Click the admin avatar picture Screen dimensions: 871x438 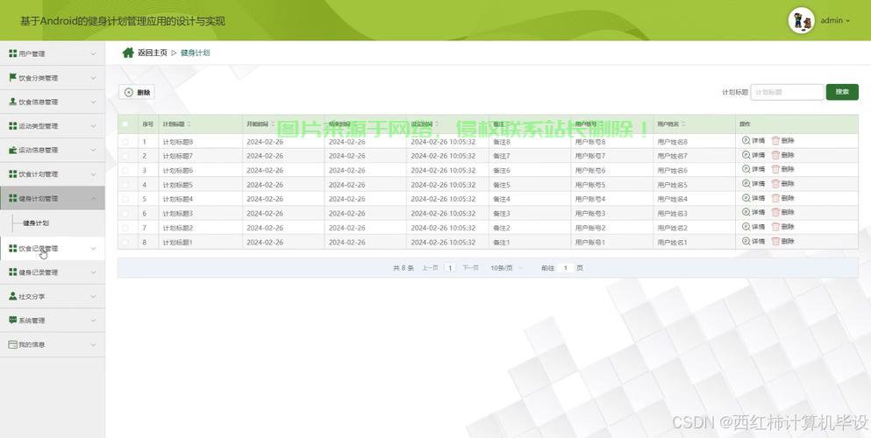point(801,20)
